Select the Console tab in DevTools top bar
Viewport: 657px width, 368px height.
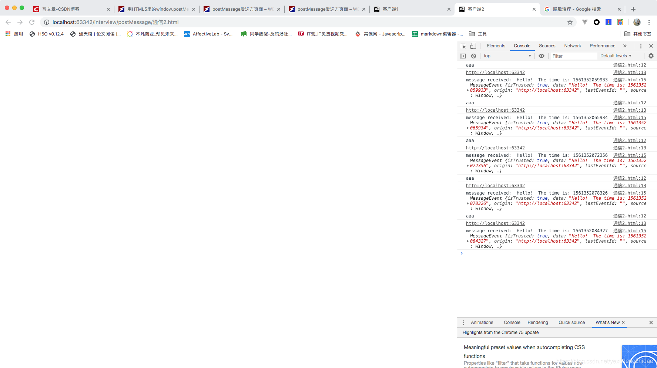[522, 46]
